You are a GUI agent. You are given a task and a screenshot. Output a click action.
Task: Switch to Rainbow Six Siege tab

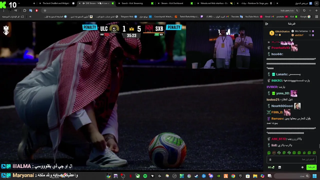(254, 3)
